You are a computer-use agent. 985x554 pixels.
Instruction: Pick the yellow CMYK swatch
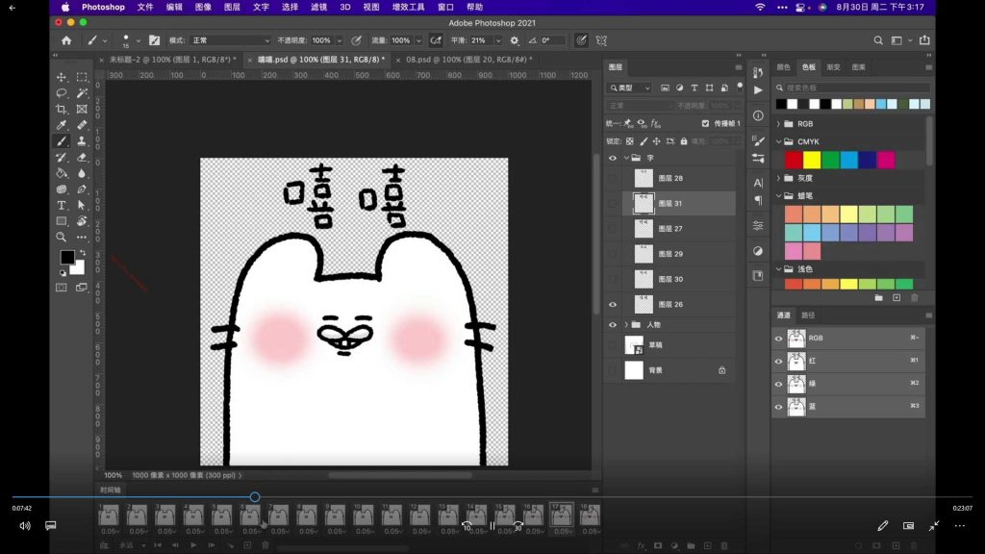pyautogui.click(x=812, y=160)
